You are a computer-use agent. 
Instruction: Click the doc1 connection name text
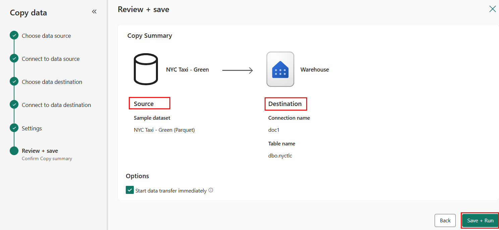click(274, 130)
